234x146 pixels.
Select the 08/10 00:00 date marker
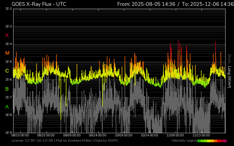pyautogui.click(x=20, y=135)
